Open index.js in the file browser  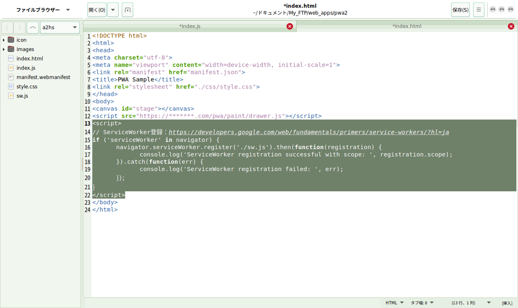click(26, 68)
